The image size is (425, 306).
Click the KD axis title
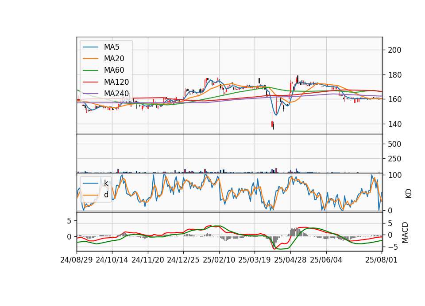point(409,193)
